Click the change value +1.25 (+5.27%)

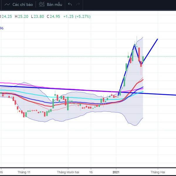(77, 16)
